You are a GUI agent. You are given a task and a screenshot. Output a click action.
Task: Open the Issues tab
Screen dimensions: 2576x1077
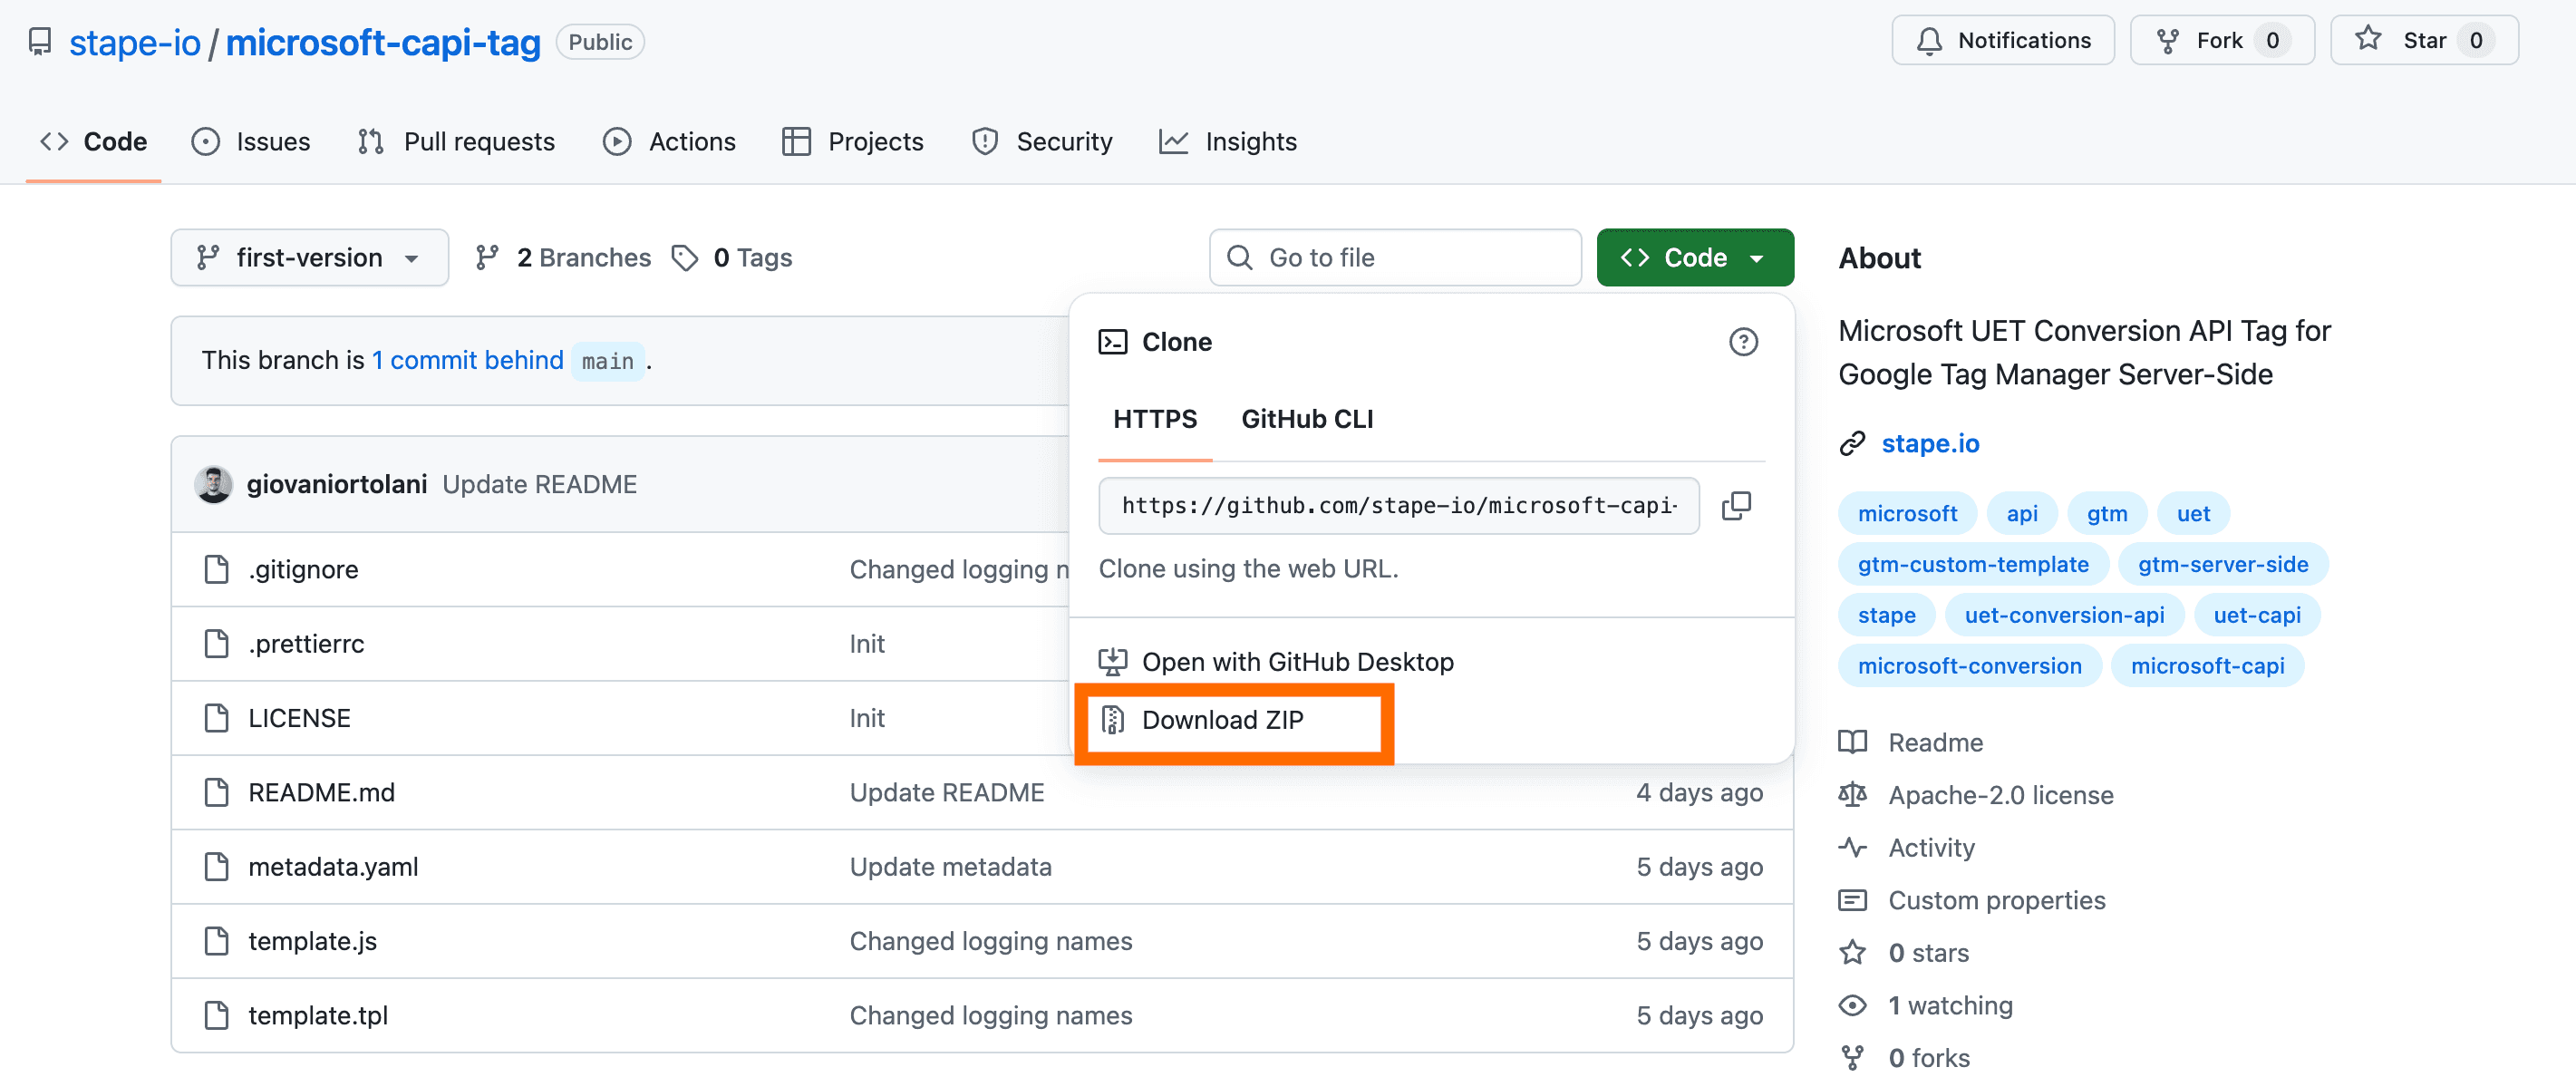251,142
